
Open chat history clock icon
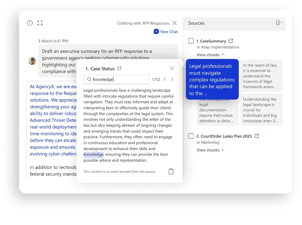point(30,23)
